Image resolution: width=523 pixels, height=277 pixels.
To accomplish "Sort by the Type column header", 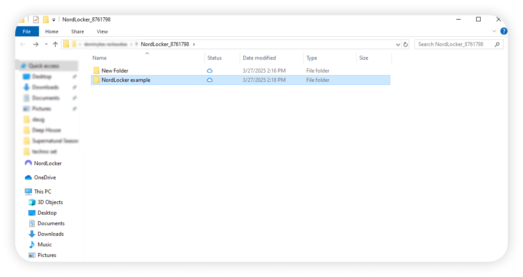I will [312, 58].
